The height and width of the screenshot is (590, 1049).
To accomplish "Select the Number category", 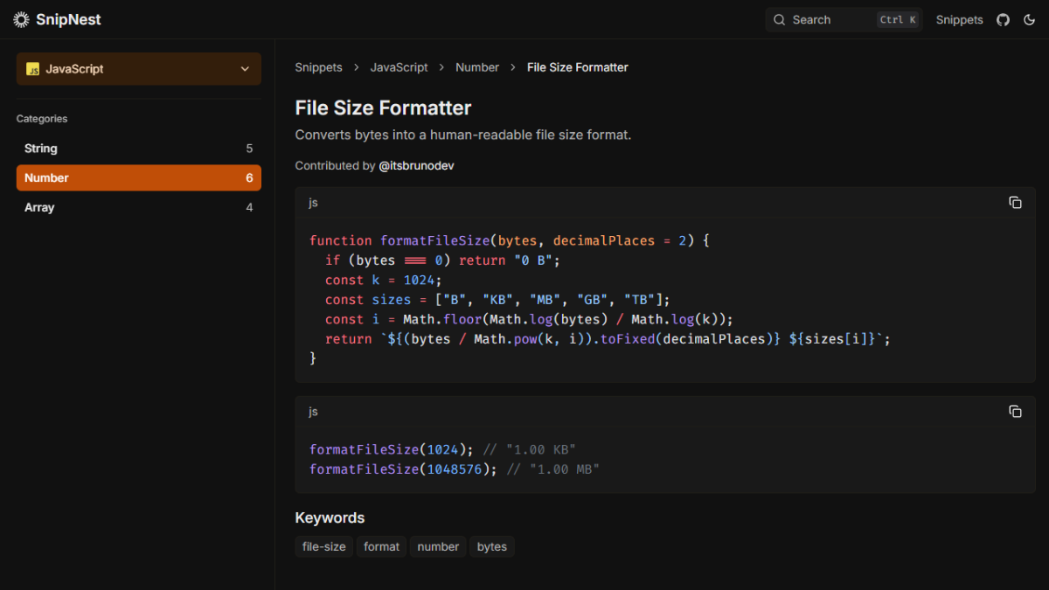I will tap(139, 177).
